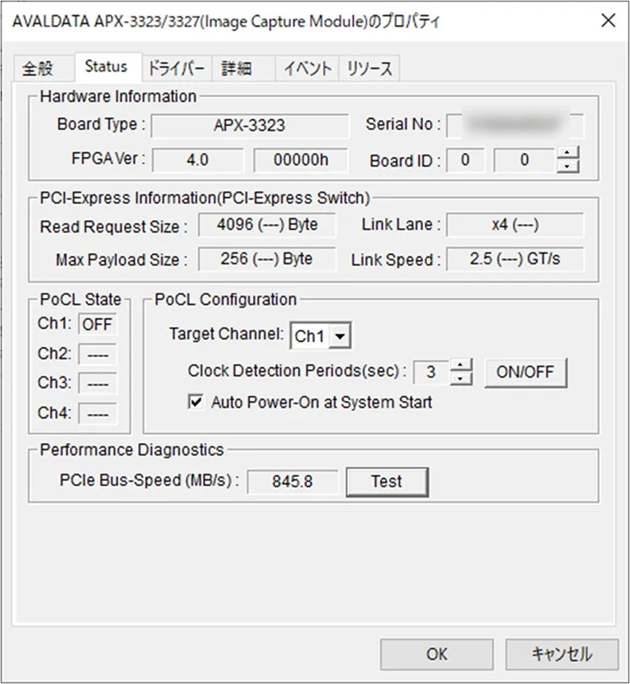Viewport: 630px width, 684px height.
Task: Click the PCIe Bus-Speed 845.8 field
Action: click(292, 481)
